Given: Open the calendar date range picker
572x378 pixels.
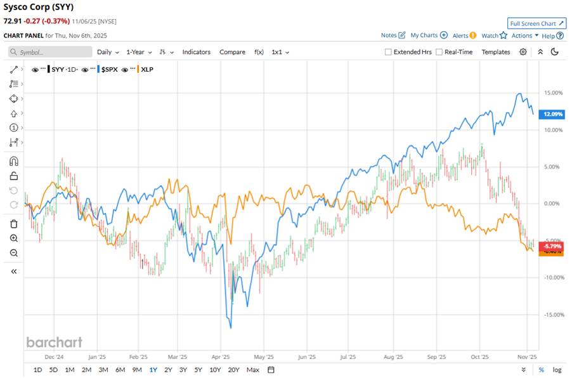Looking at the screenshot, I should pyautogui.click(x=271, y=369).
